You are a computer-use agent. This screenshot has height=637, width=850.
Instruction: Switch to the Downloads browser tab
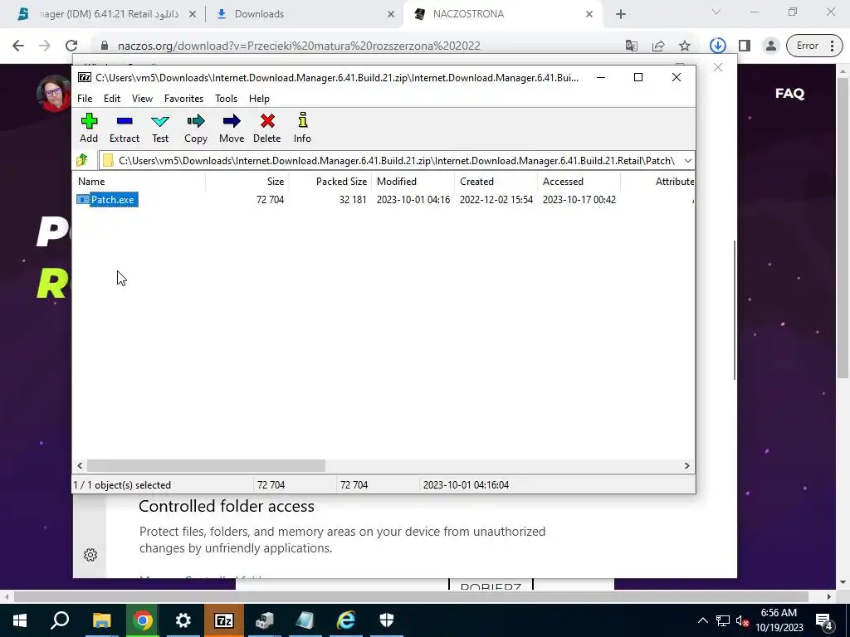(304, 14)
